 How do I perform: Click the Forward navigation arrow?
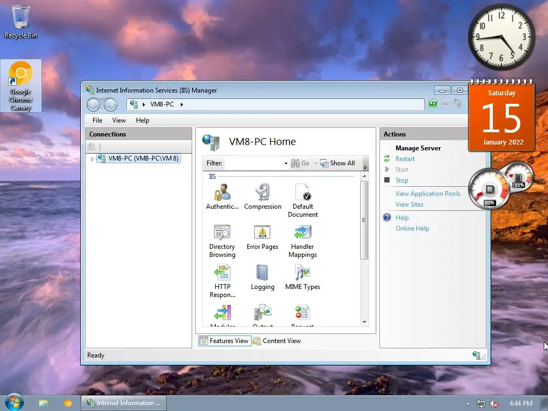pyautogui.click(x=110, y=104)
